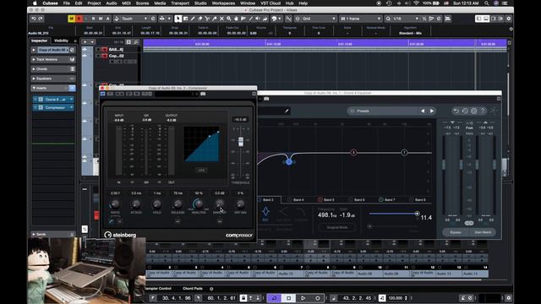Toggle the Band 7 enable power icon
541x304 pixels.
381,200
